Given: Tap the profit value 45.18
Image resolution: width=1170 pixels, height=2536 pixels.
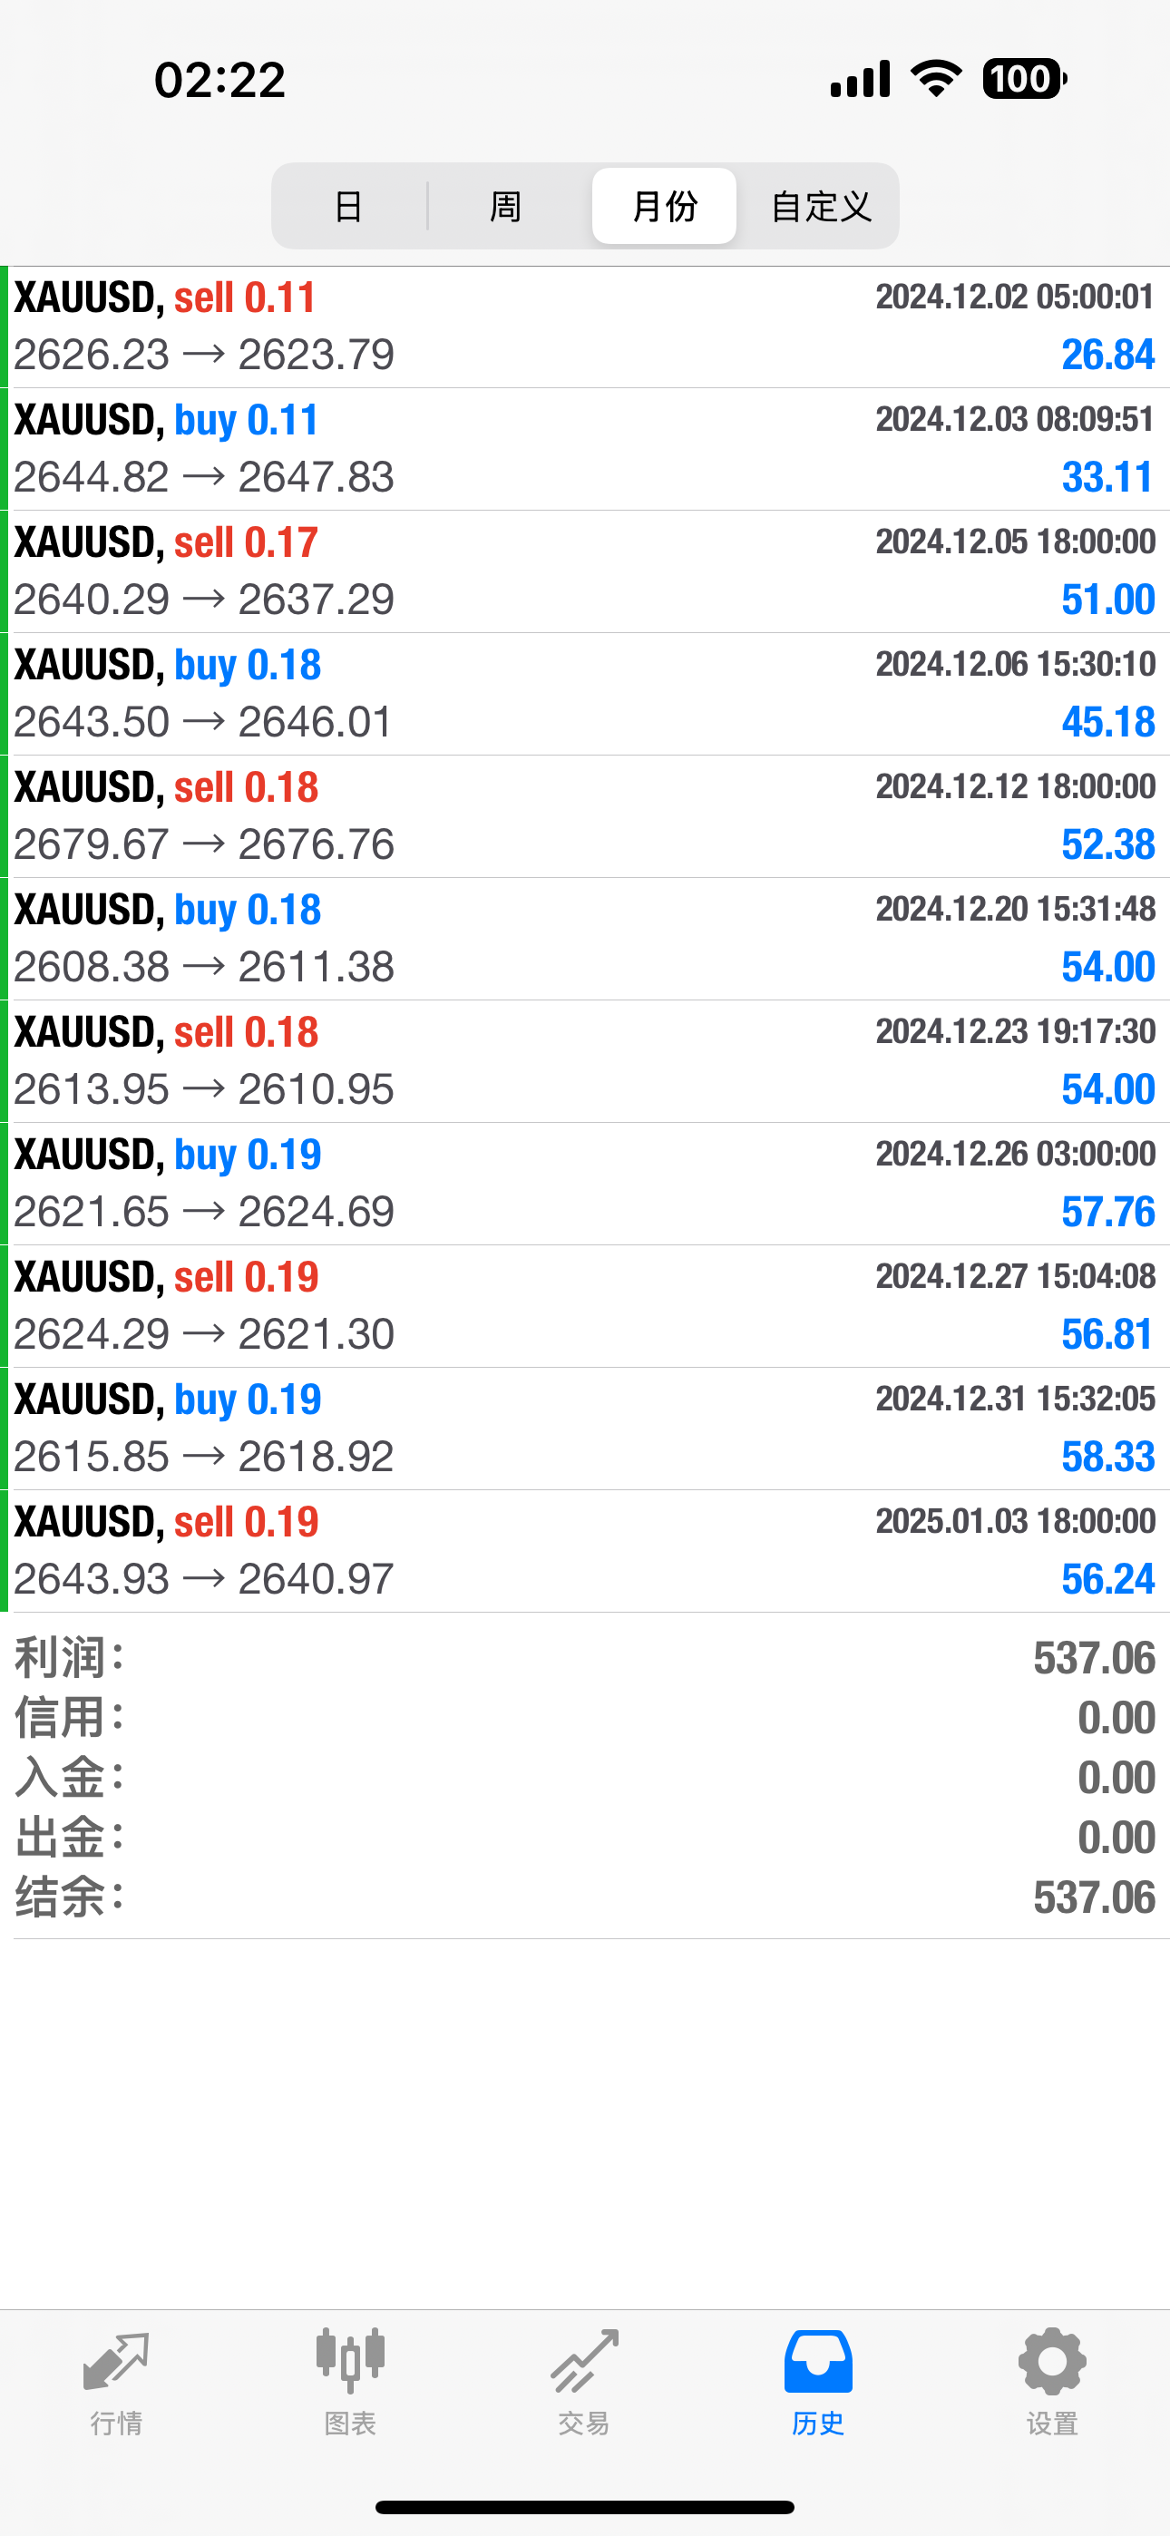Looking at the screenshot, I should [x=1108, y=723].
